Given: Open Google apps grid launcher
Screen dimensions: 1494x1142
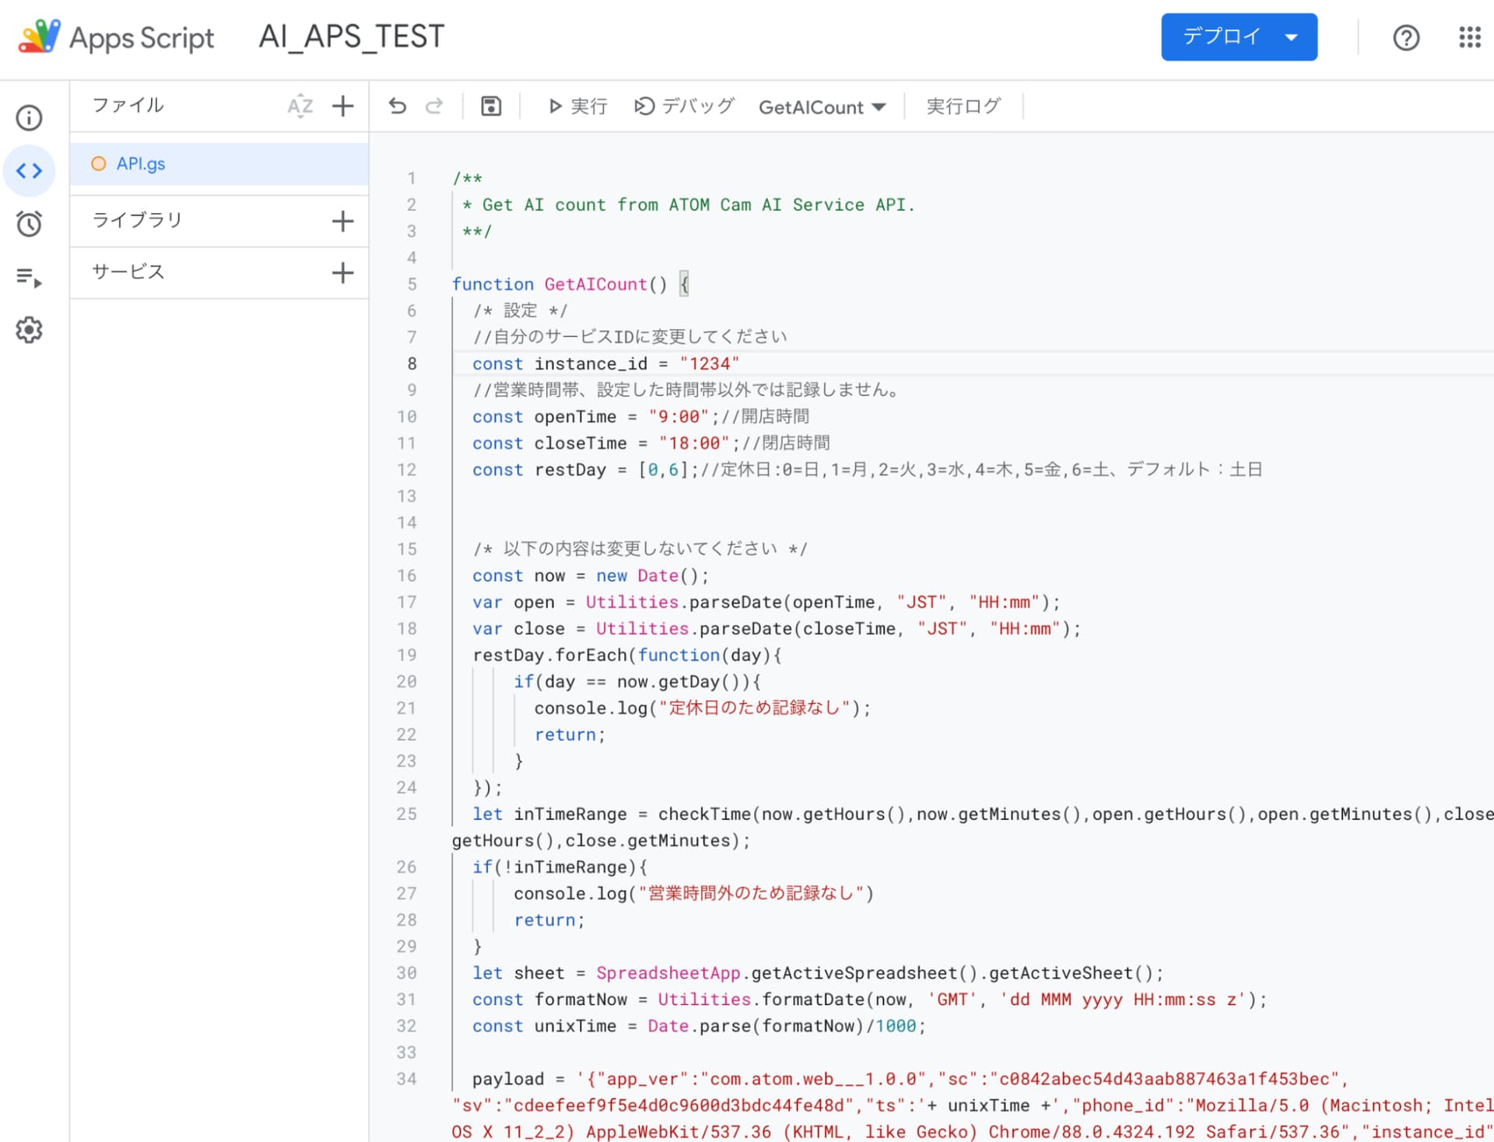Looking at the screenshot, I should point(1469,37).
